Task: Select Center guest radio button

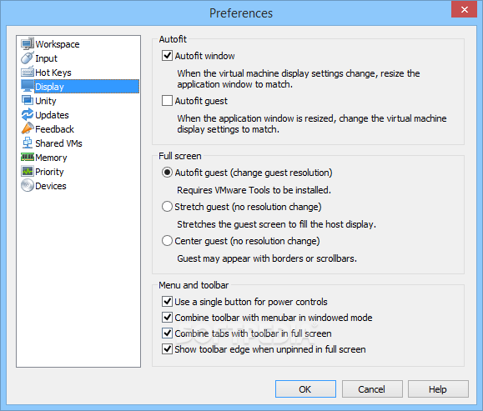Action: [x=167, y=241]
